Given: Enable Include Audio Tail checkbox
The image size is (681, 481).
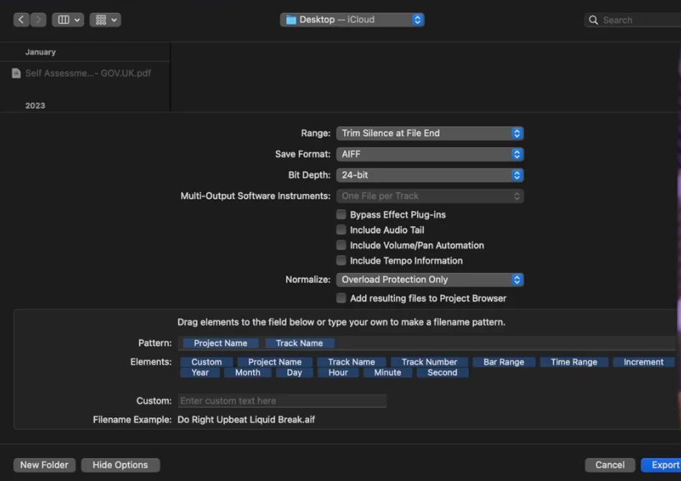Looking at the screenshot, I should pyautogui.click(x=341, y=230).
